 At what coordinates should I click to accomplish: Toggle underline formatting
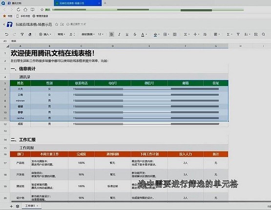(x=127, y=34)
